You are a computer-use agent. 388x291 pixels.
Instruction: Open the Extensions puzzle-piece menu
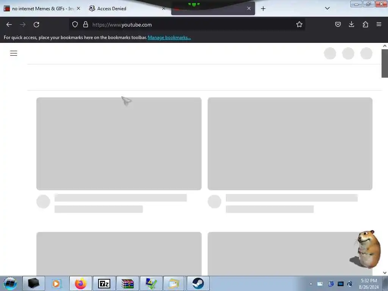coord(365,24)
